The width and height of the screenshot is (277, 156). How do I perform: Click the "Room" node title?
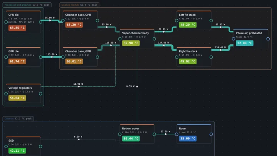click(183, 129)
